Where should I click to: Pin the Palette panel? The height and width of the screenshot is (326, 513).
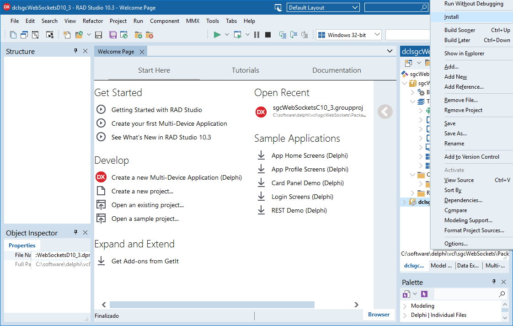[494, 282]
